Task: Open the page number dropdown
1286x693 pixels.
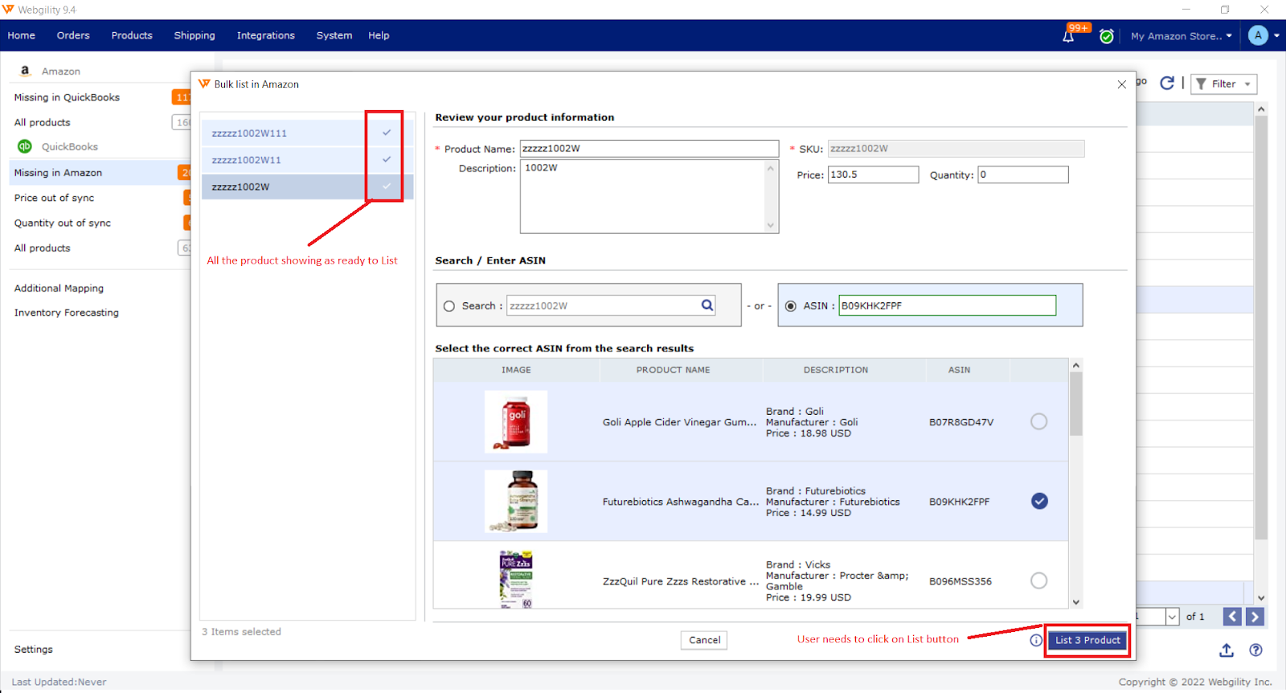Action: tap(1172, 617)
